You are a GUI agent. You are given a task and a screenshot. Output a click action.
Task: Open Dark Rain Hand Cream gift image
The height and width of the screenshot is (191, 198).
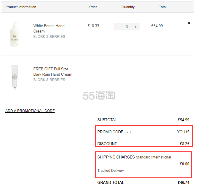click(15, 77)
